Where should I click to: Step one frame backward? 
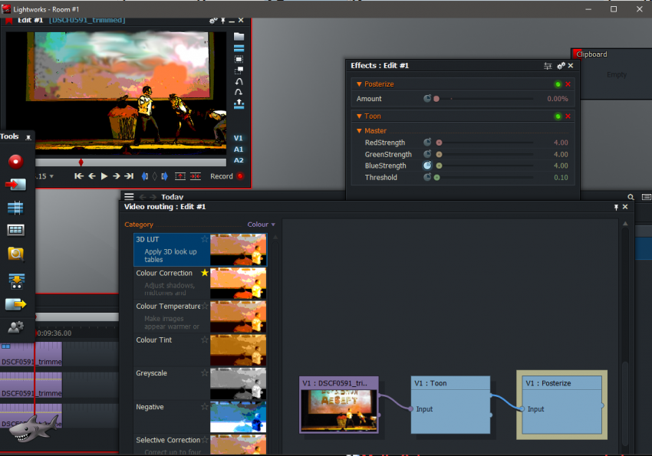click(92, 176)
